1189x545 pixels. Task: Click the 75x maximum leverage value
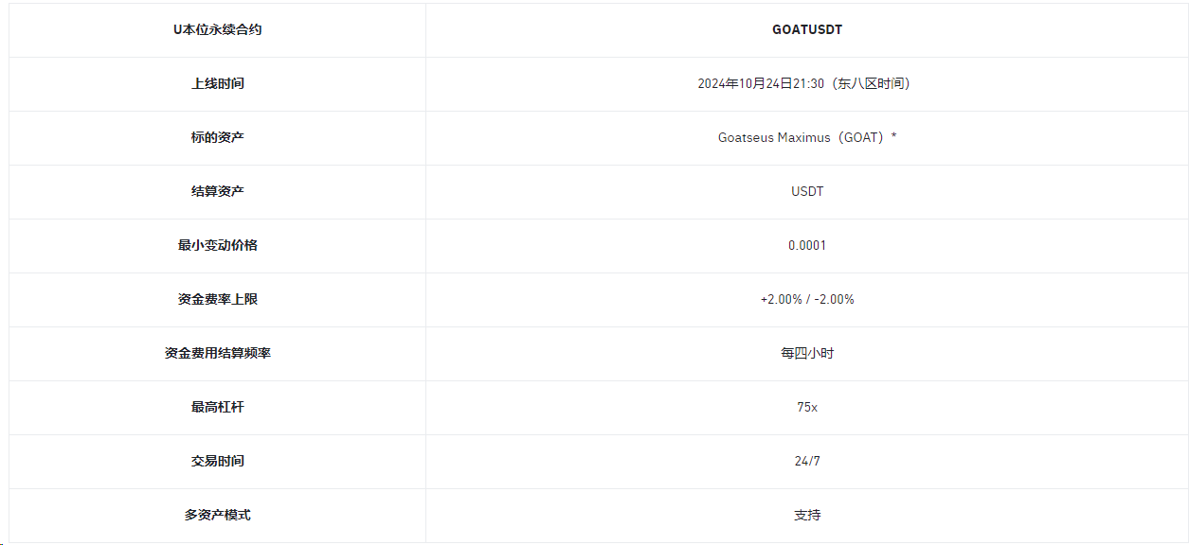click(807, 407)
